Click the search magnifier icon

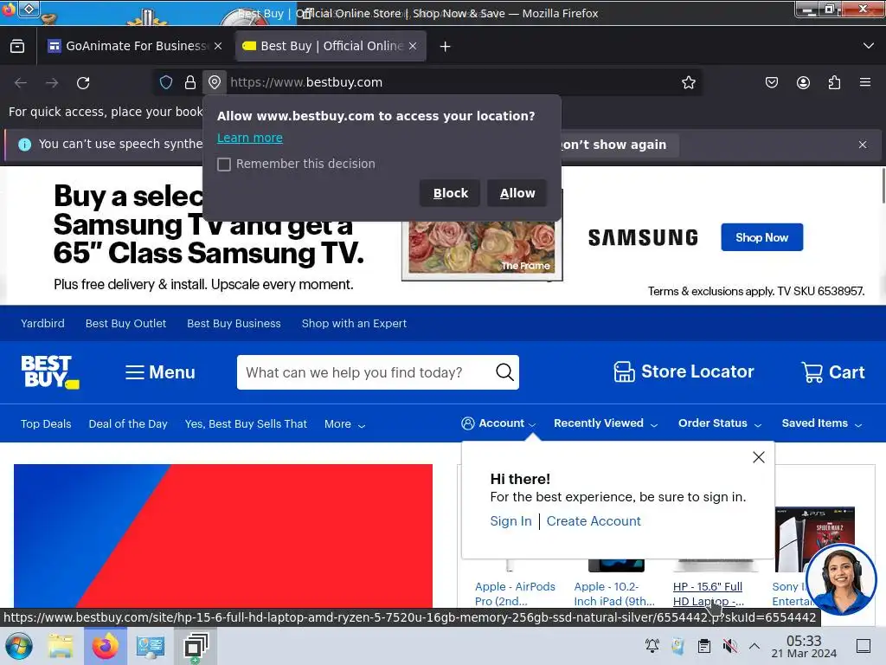point(504,372)
